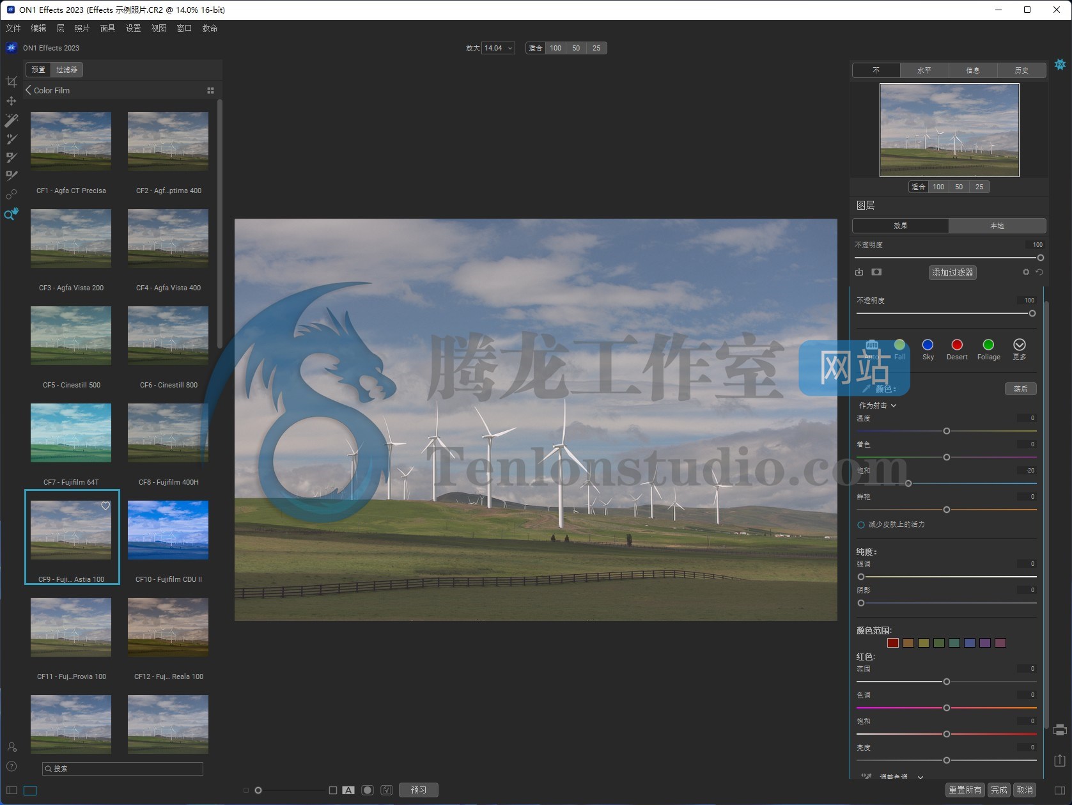The width and height of the screenshot is (1072, 805).
Task: Click the 完成 button
Action: (999, 790)
